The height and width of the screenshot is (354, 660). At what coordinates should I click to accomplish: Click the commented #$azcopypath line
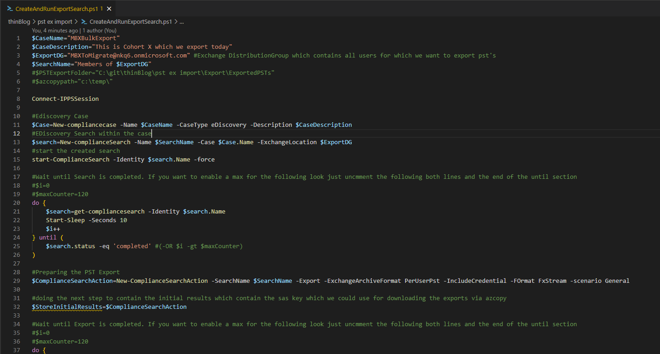pyautogui.click(x=72, y=81)
